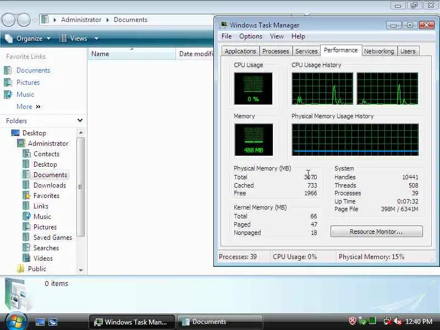Click the muted volume tray icon
Viewport: 440px width, 330px height.
[x=397, y=321]
